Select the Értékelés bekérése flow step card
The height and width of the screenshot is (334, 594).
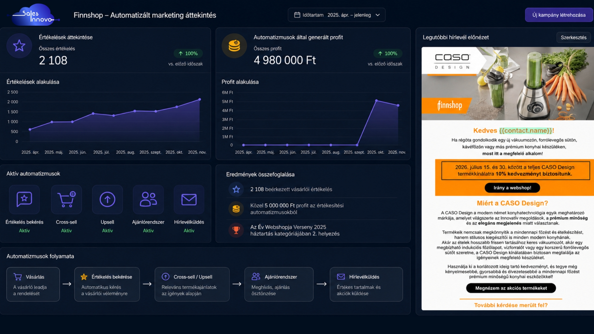(x=107, y=284)
